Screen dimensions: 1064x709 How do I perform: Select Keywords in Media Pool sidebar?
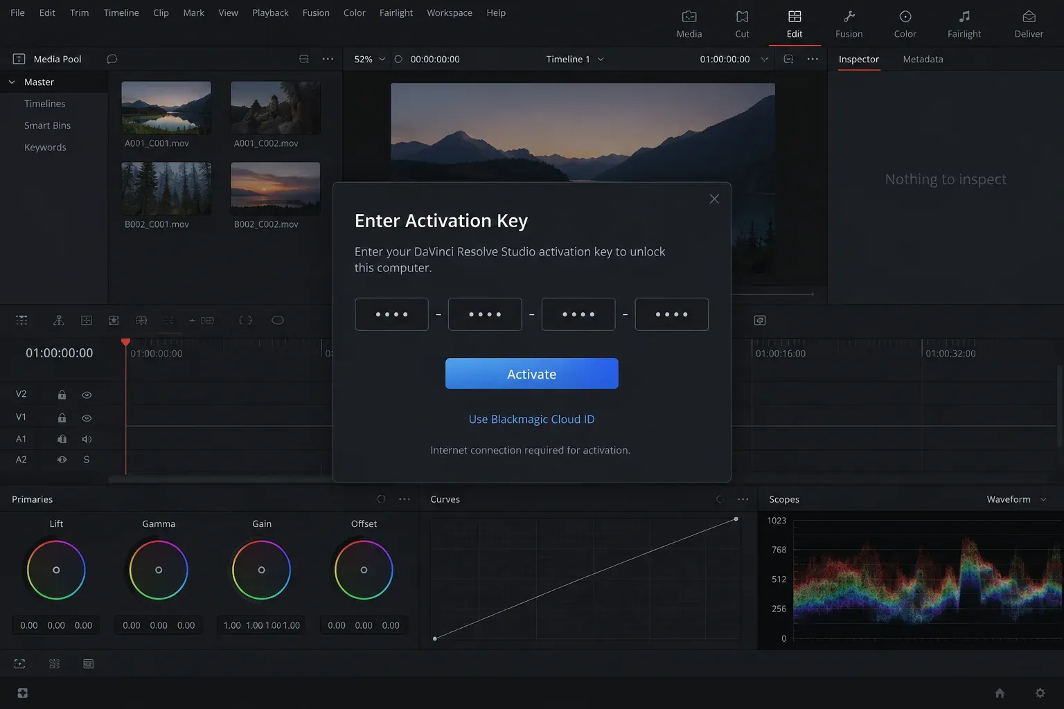click(x=45, y=147)
